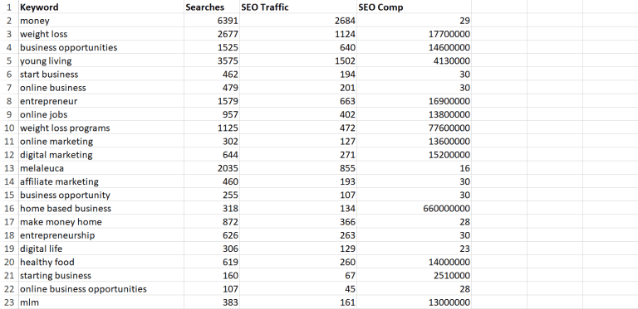Click the 'online business' keyword cell

[101, 87]
